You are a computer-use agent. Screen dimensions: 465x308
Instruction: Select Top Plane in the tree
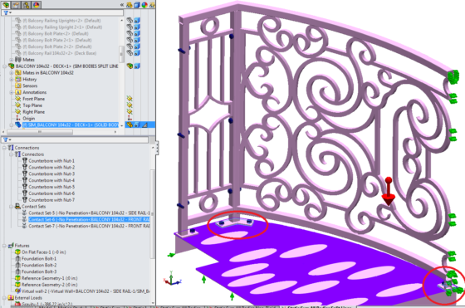pos(32,105)
